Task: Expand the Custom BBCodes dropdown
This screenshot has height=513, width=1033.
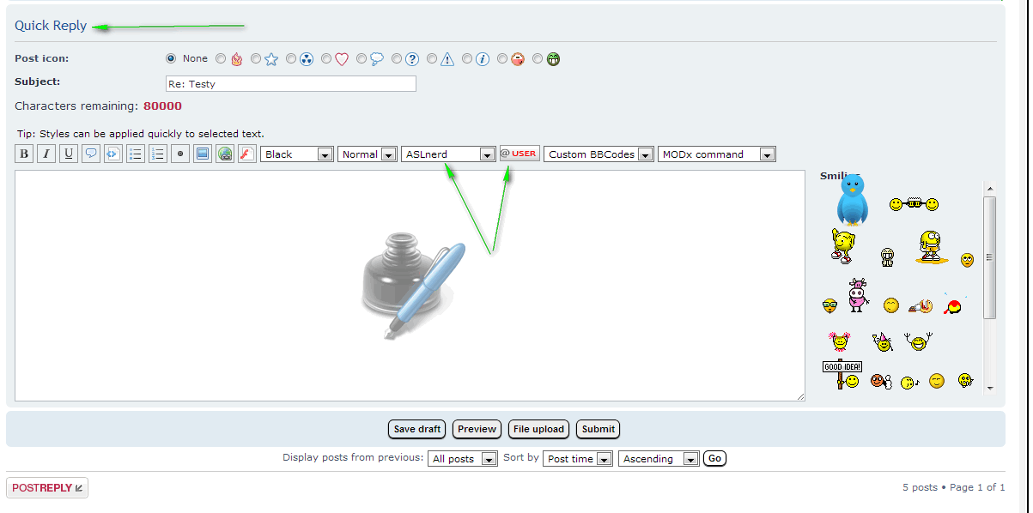Action: pyautogui.click(x=599, y=154)
